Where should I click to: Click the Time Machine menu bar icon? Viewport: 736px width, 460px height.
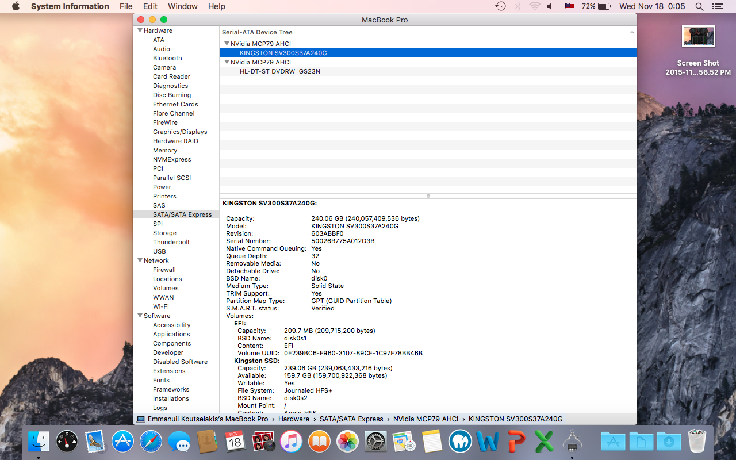[501, 6]
